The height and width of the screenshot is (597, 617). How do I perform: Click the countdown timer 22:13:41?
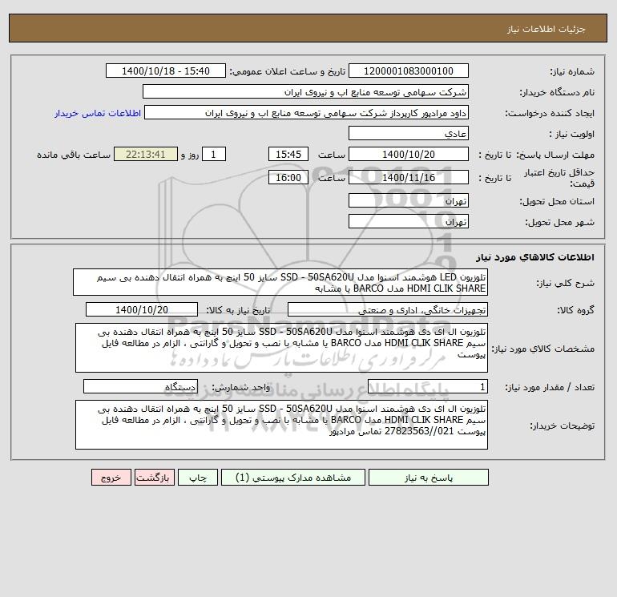click(x=146, y=155)
